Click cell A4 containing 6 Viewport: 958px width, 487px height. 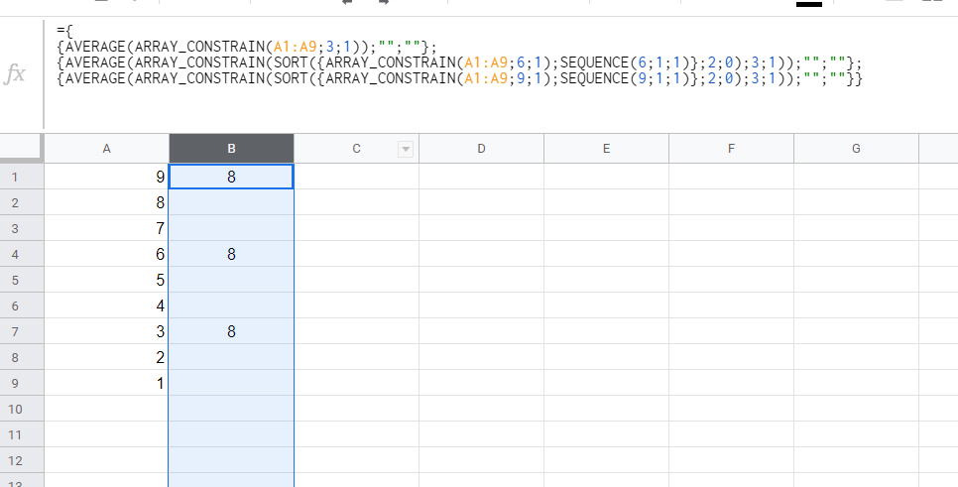point(106,254)
